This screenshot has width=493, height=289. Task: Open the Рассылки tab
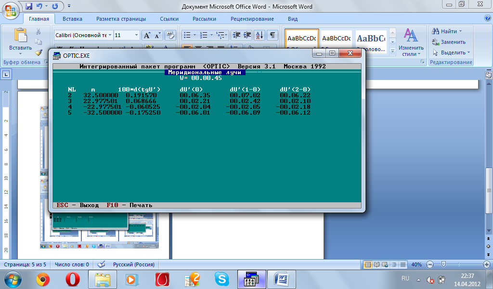coord(204,19)
